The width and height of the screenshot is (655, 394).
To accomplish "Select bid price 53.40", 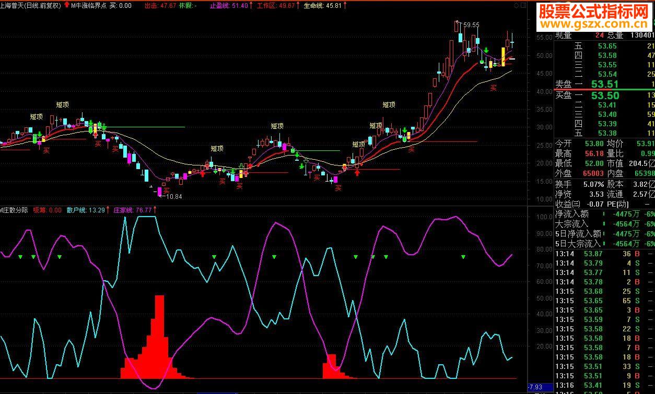I will (x=607, y=114).
